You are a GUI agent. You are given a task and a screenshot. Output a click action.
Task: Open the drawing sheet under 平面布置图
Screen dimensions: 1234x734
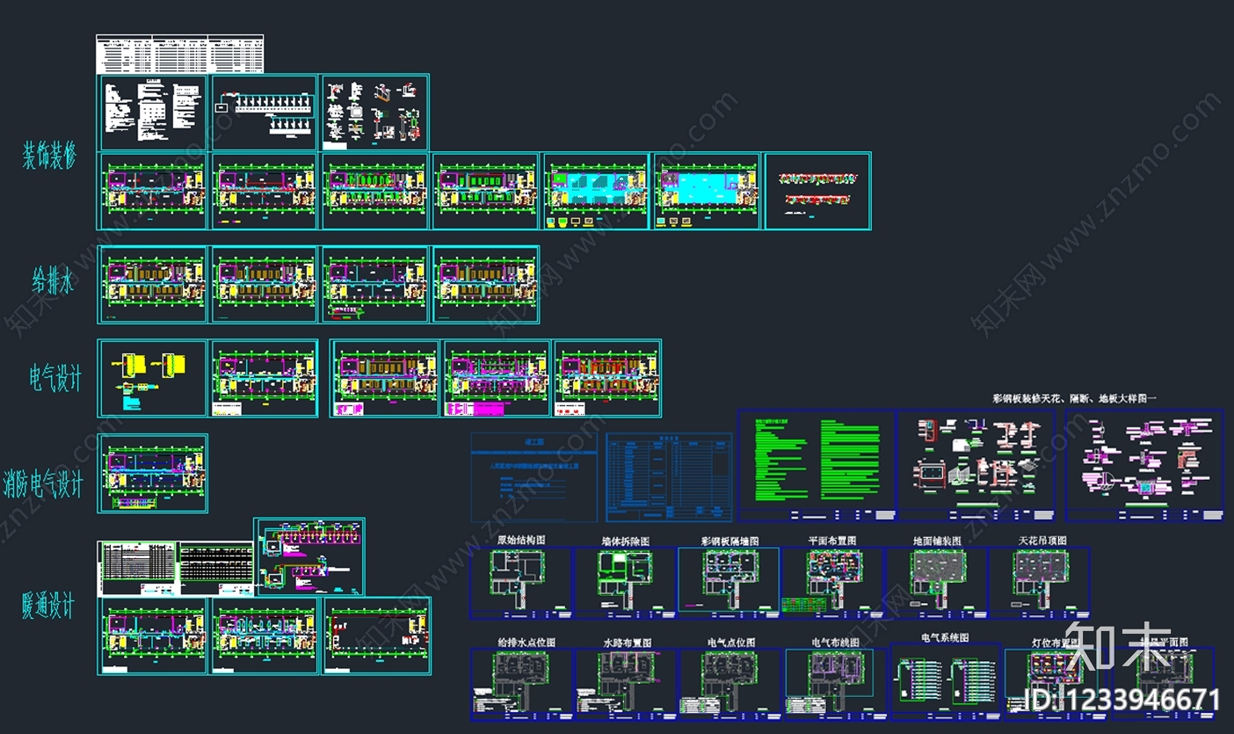tap(832, 582)
